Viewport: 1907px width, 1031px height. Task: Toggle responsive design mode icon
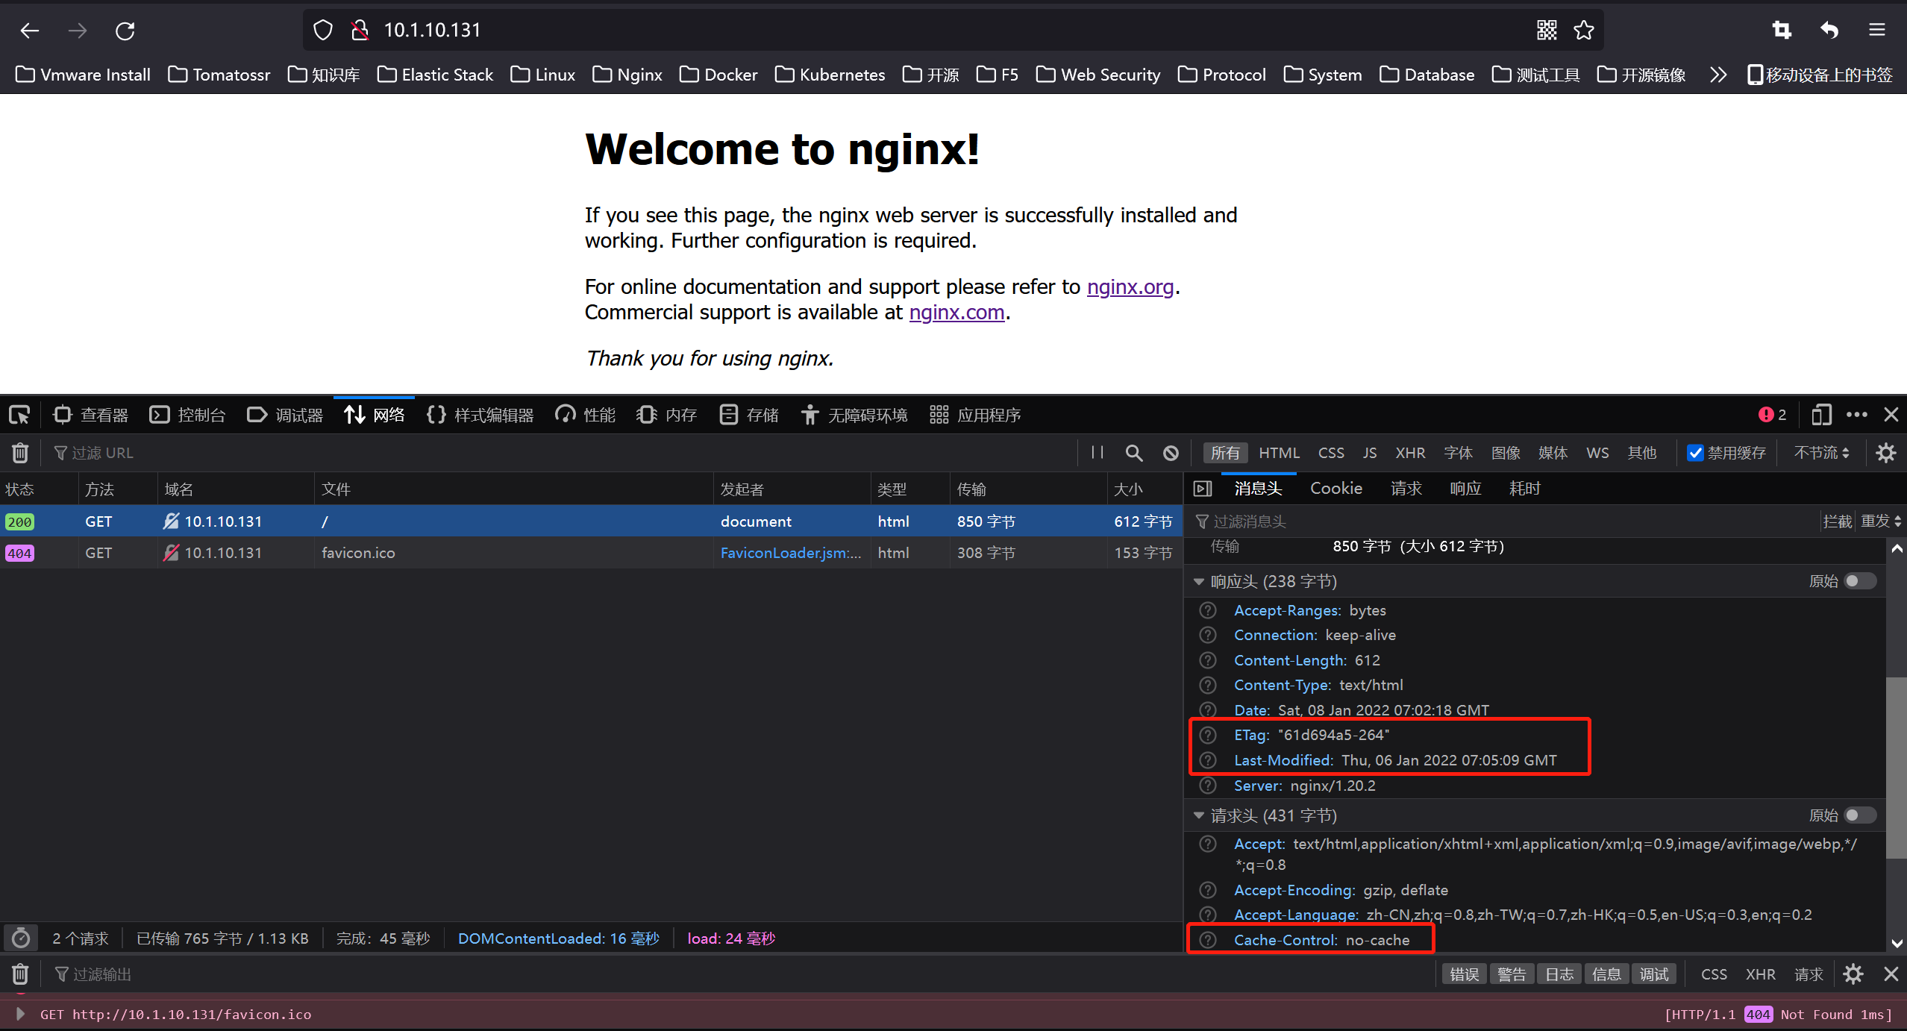coord(1821,415)
